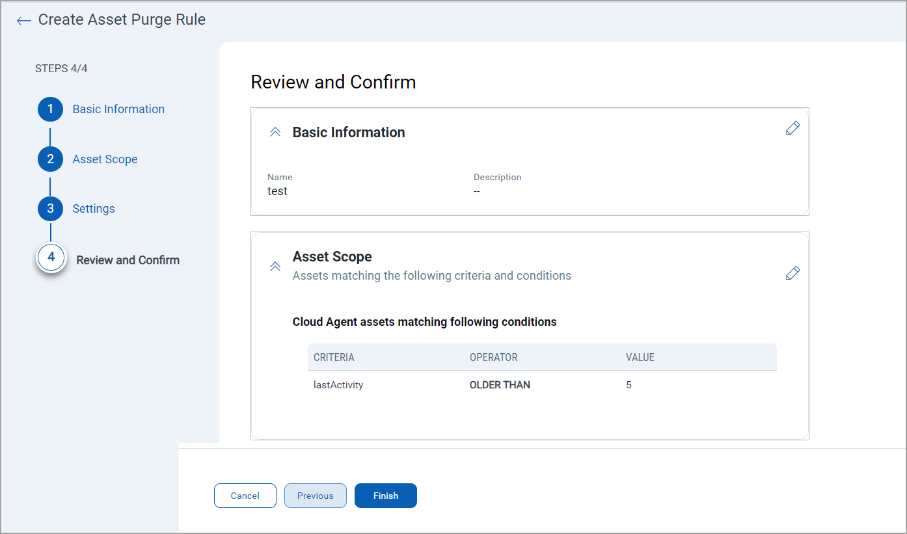
Task: Open the Settings step in sidebar
Action: (94, 209)
